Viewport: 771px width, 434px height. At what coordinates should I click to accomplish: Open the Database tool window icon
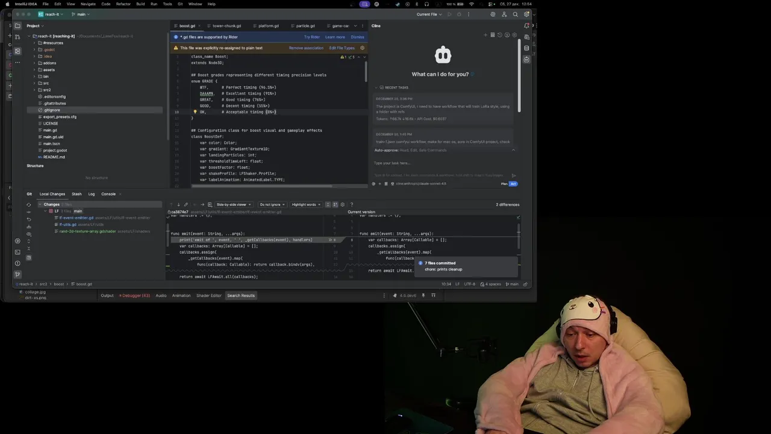[x=526, y=48]
